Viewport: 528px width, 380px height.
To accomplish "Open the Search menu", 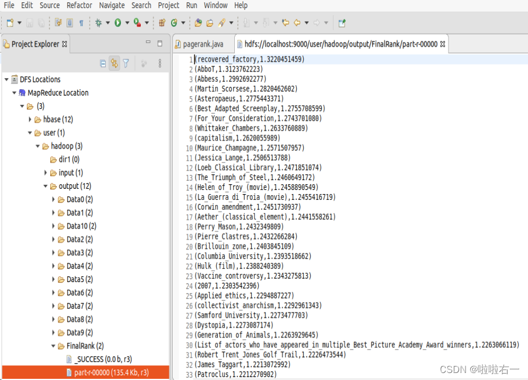I will pos(141,5).
